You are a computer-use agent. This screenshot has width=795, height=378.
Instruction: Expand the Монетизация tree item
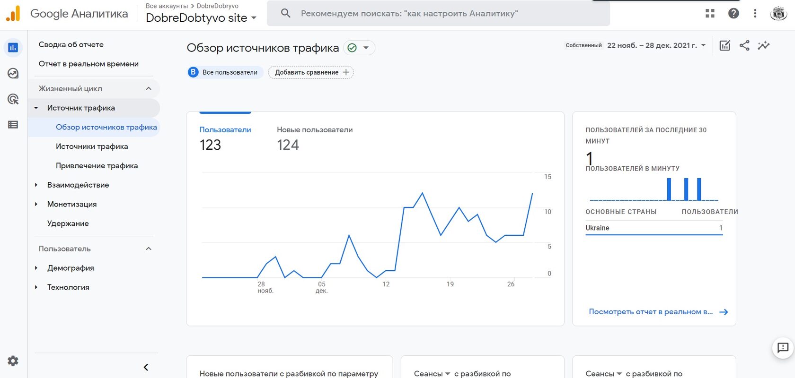[36, 204]
